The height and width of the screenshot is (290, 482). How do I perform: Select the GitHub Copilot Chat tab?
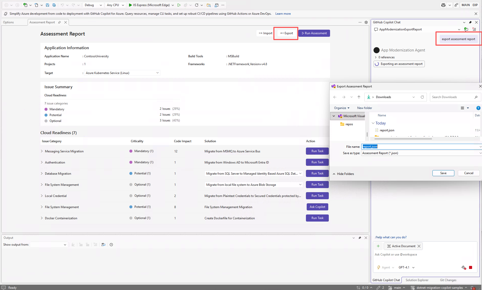click(386, 280)
